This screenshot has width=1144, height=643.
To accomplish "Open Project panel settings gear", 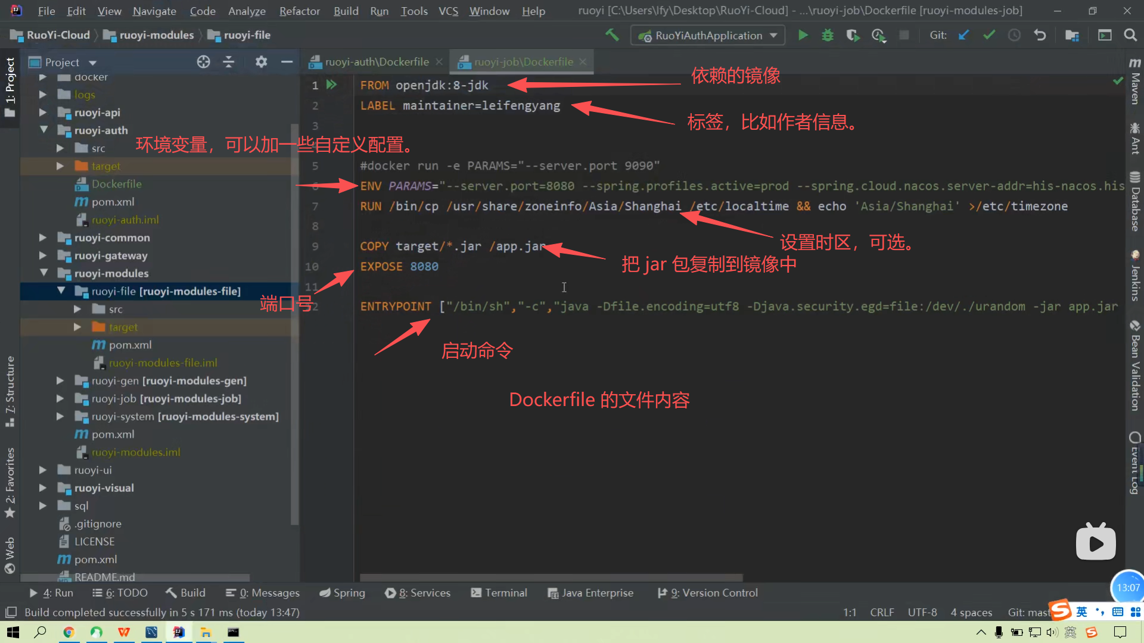I will (261, 62).
